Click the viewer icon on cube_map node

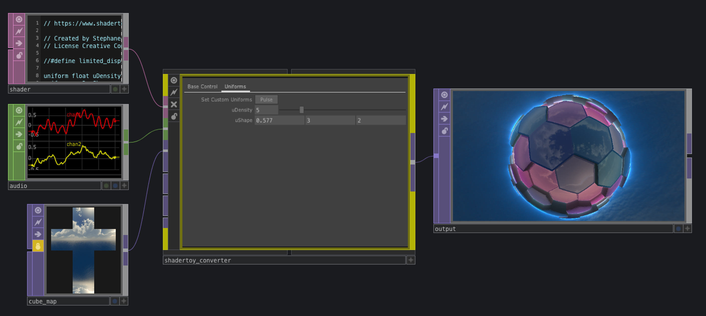38,210
